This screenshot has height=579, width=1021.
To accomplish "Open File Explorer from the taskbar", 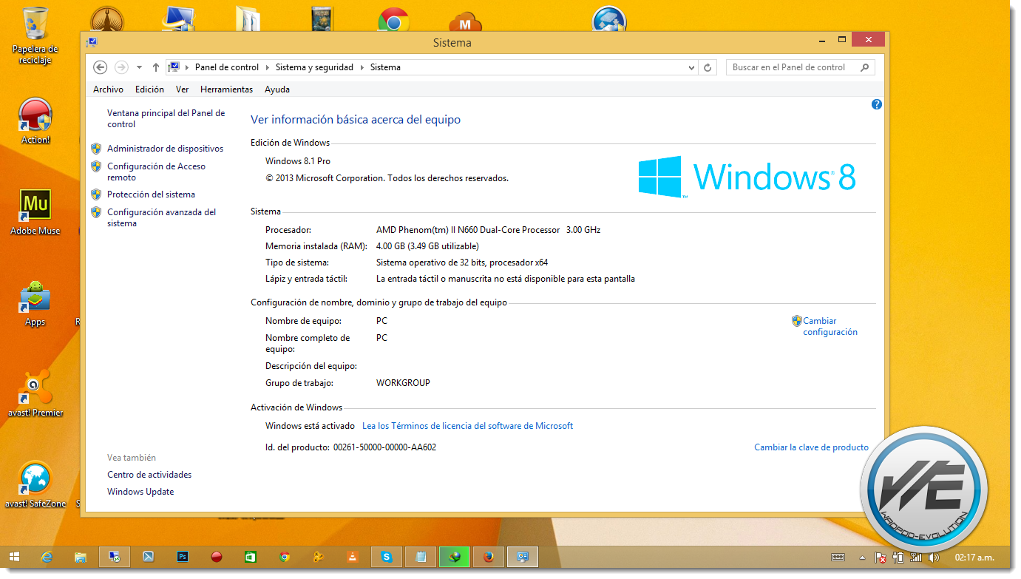I will pos(81,557).
